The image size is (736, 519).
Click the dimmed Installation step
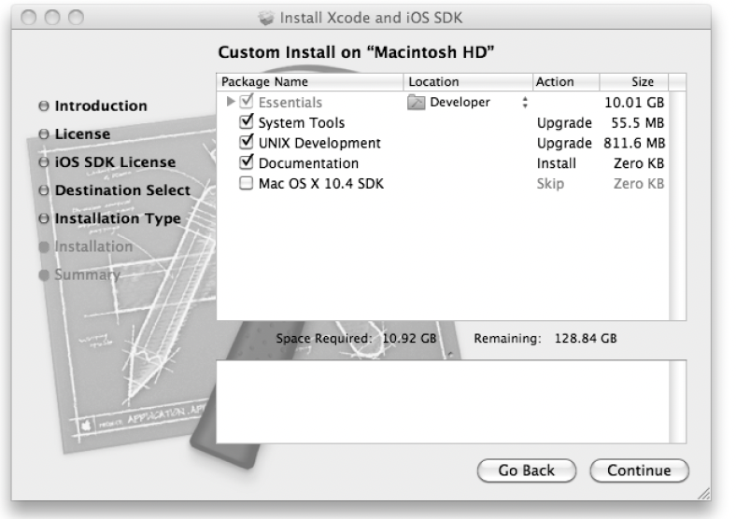(93, 246)
